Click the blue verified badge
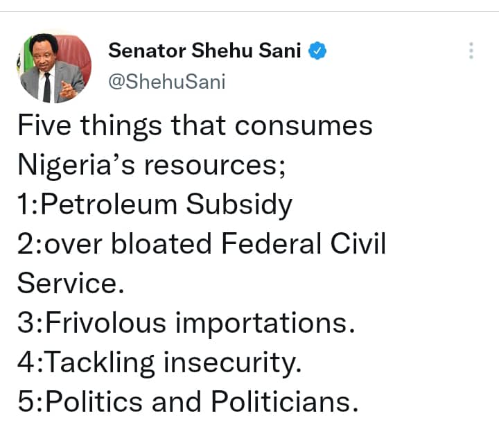Screen dimensions: 499x427 point(317,51)
